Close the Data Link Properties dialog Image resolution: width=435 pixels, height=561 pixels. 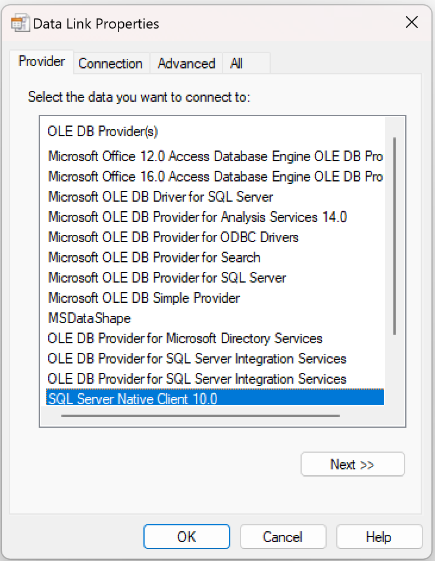click(412, 22)
